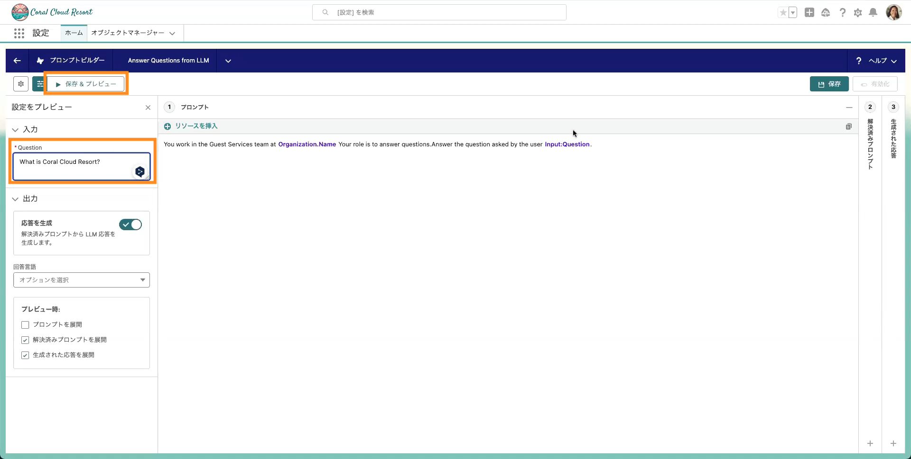The width and height of the screenshot is (911, 459).
Task: Click the prompt template text editor
Action: [508, 294]
